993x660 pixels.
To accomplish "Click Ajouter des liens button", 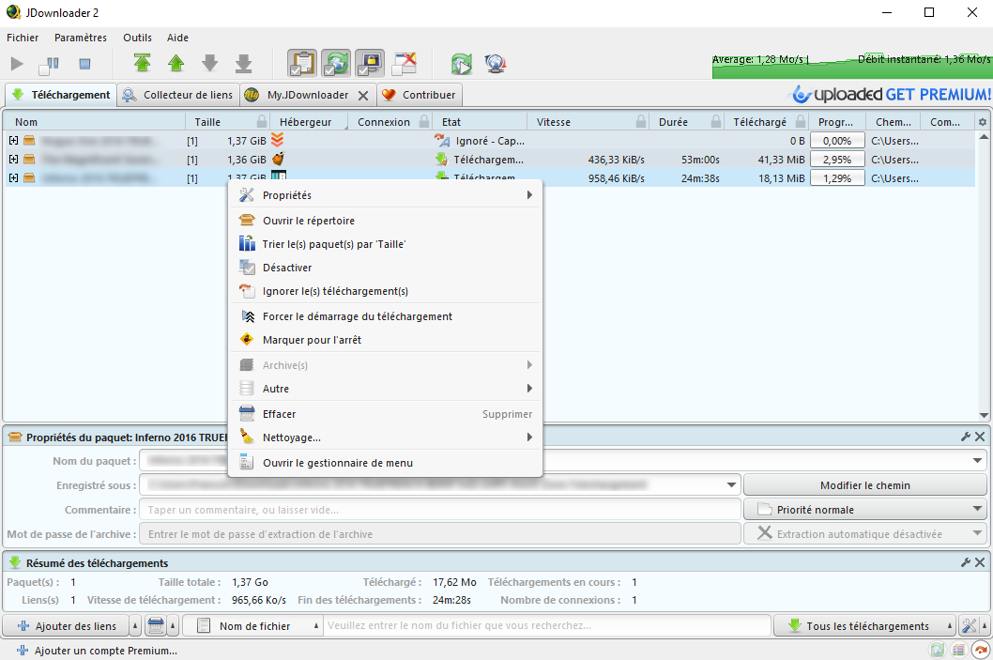I will coord(67,626).
